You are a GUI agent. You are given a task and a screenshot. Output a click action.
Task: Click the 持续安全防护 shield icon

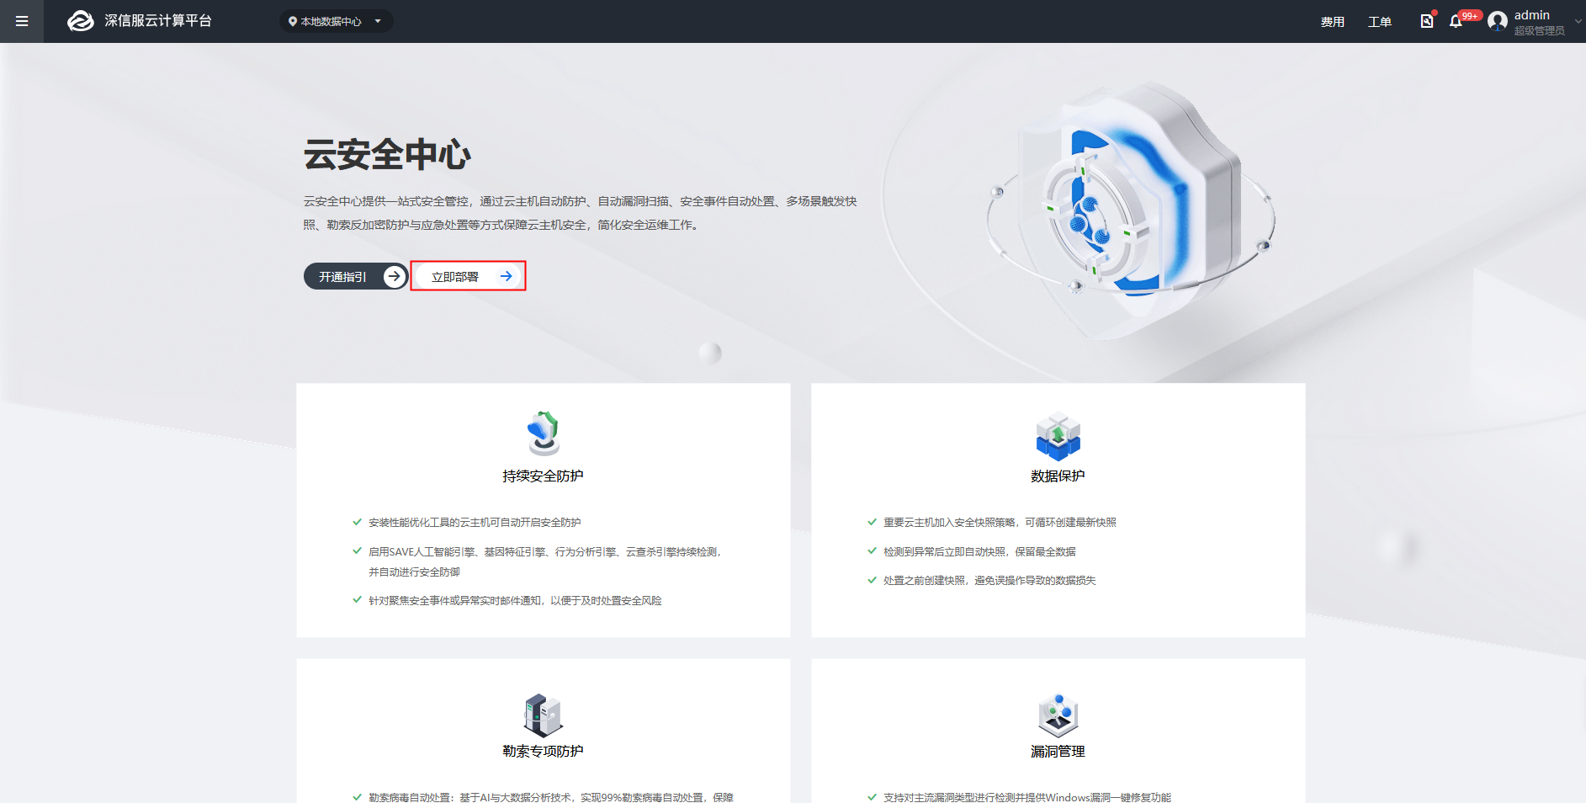tap(544, 433)
